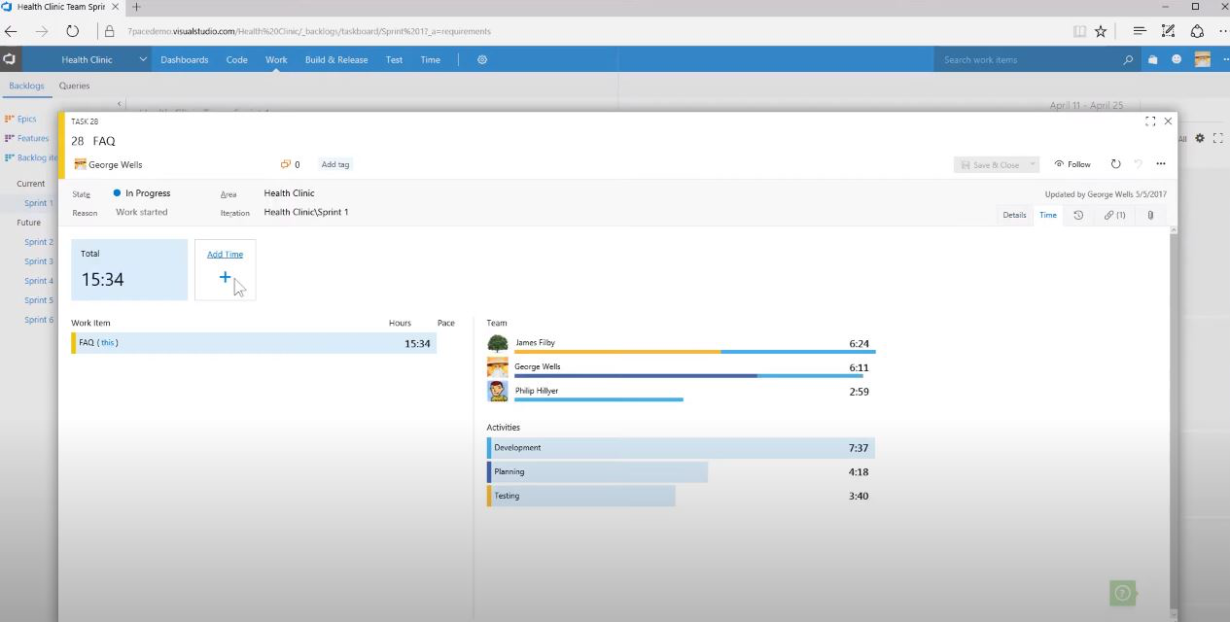Screen dimensions: 1230x622
Task: Expand the Future sprint group
Action: pyautogui.click(x=28, y=222)
